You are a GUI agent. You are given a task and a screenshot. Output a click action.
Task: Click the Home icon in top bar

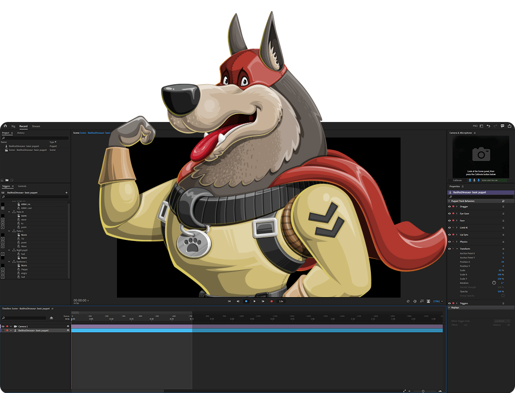tap(5, 126)
